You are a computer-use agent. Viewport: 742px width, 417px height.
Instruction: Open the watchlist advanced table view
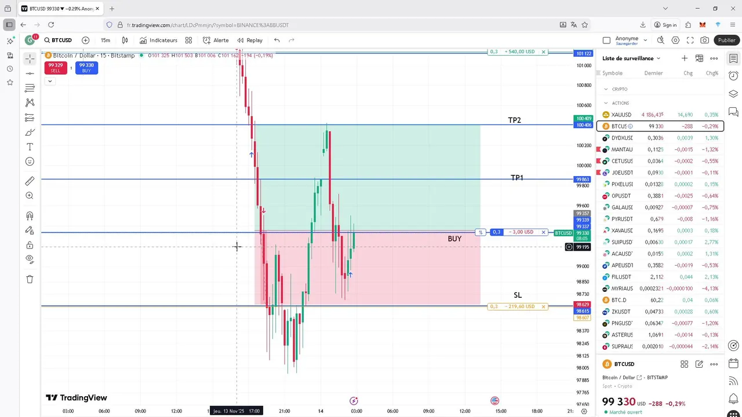click(699, 58)
